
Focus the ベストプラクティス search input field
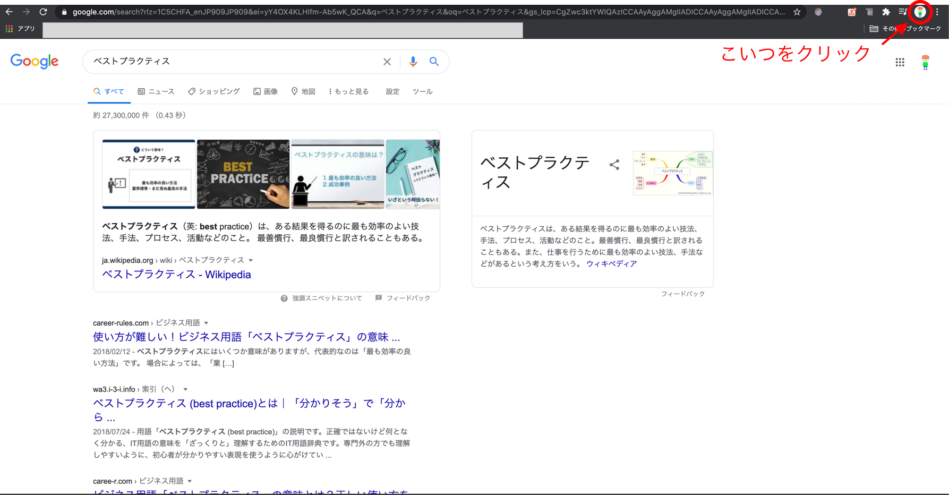click(234, 62)
